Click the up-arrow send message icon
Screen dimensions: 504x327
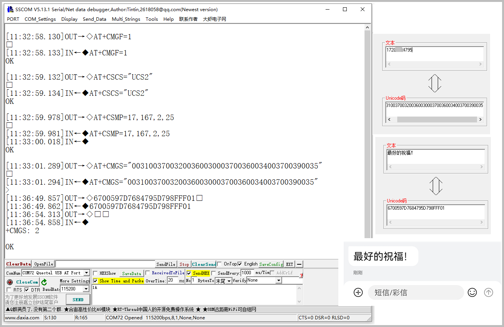(x=488, y=292)
